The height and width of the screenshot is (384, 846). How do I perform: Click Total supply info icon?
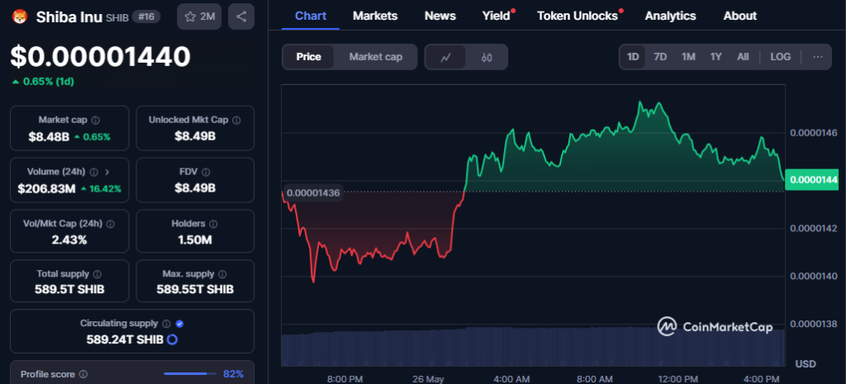coord(97,274)
